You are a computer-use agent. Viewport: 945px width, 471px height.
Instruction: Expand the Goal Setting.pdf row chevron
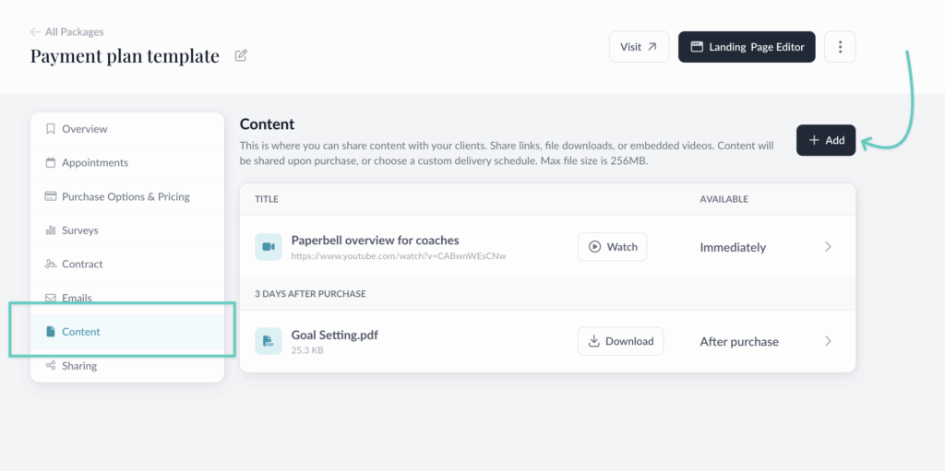(x=828, y=341)
